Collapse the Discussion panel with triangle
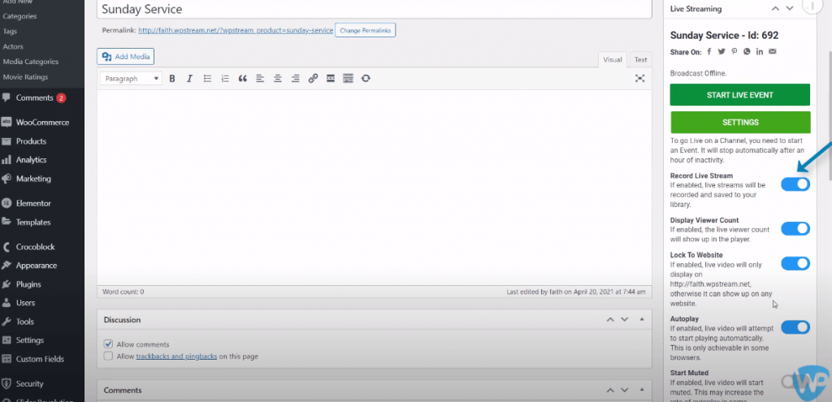 (x=642, y=320)
